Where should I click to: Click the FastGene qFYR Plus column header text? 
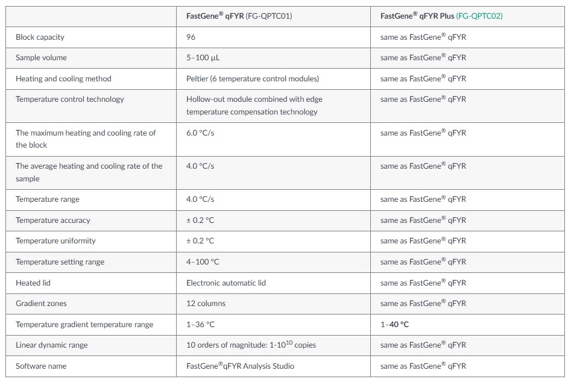pos(417,16)
